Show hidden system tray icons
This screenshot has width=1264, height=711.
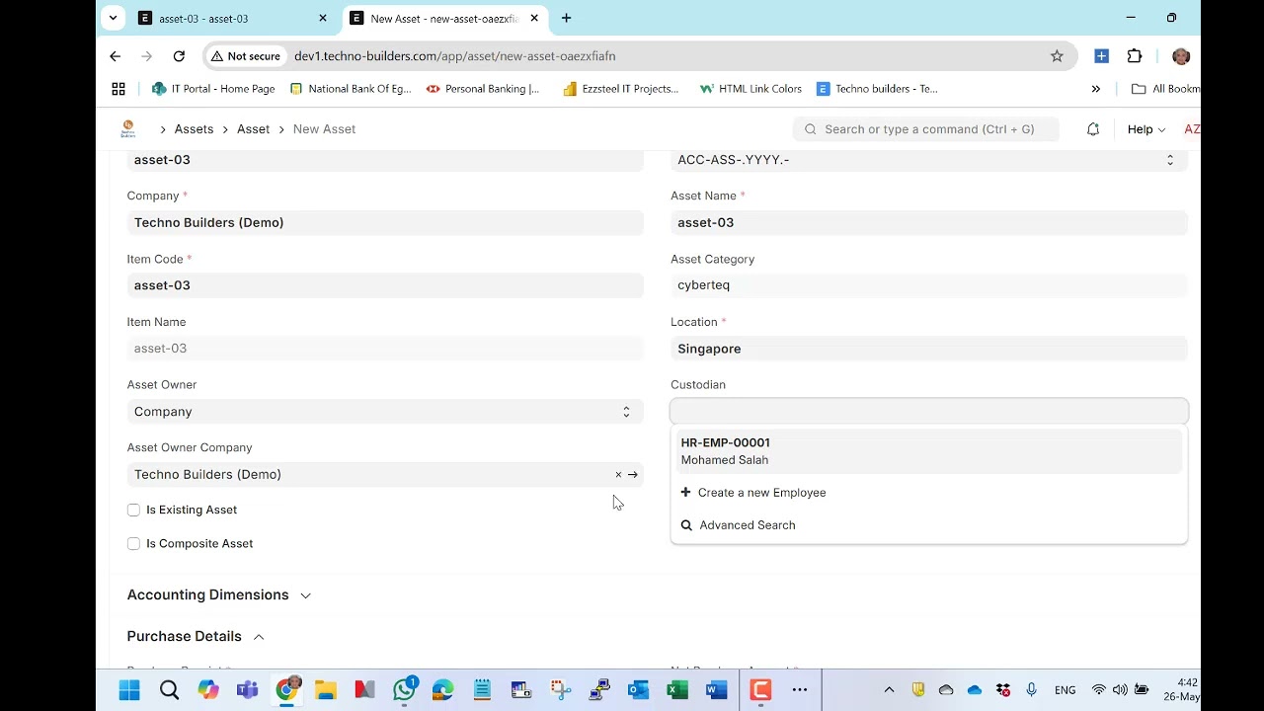point(889,690)
